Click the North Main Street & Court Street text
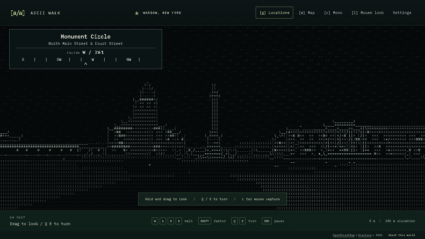This screenshot has width=425, height=239. coord(86,43)
